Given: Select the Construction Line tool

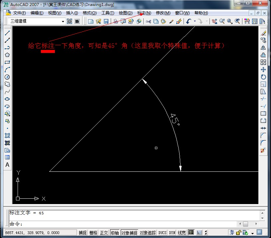Looking at the screenshot, I should [7, 40].
